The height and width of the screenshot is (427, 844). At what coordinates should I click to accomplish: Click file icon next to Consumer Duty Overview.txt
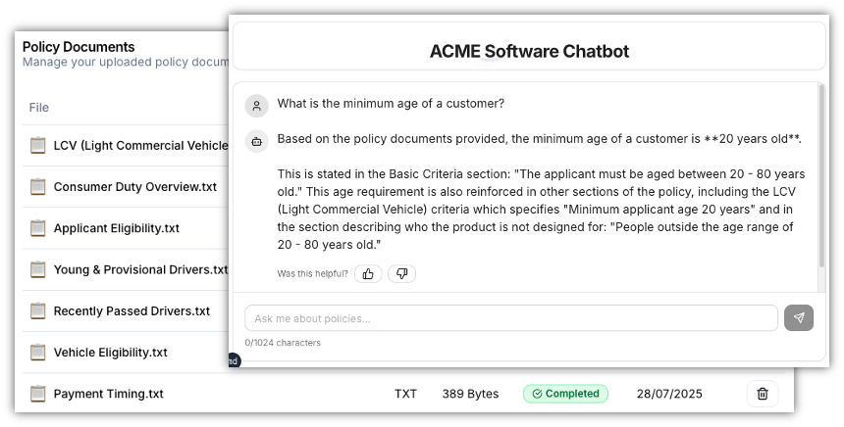click(37, 187)
